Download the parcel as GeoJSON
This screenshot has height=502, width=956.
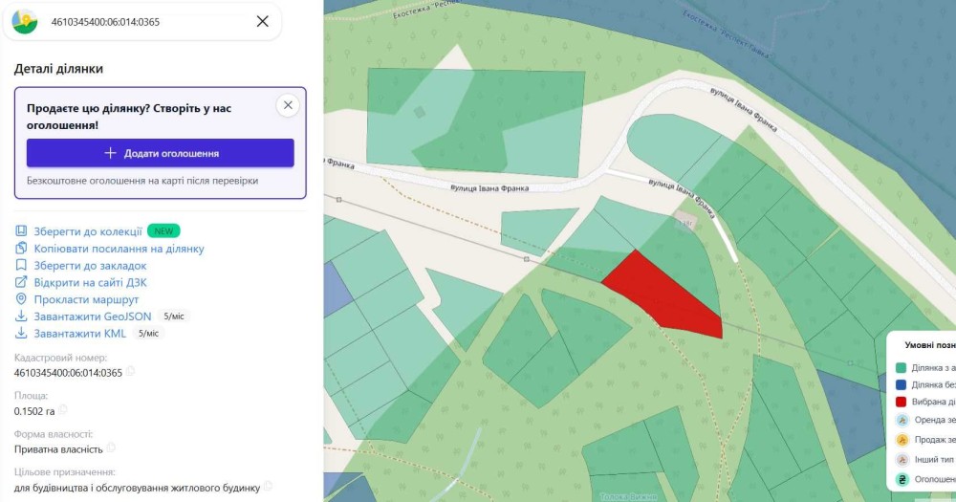[92, 316]
